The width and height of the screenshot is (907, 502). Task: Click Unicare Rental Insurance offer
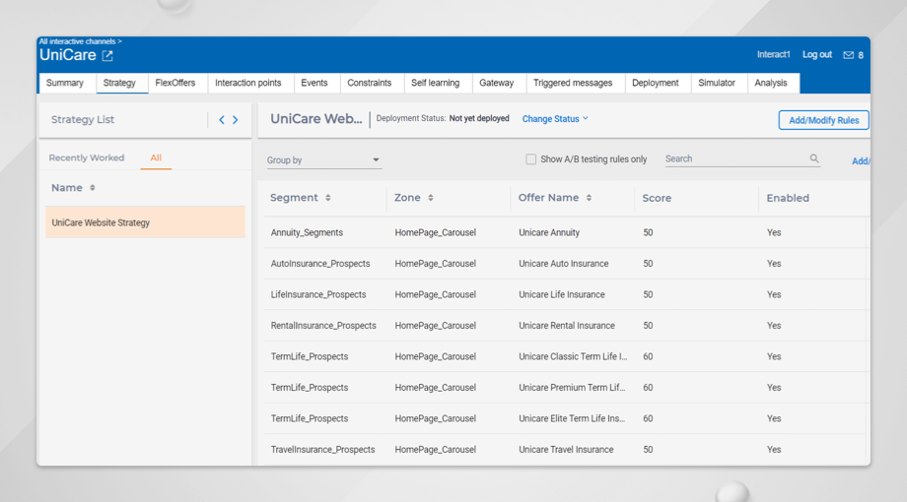click(566, 326)
